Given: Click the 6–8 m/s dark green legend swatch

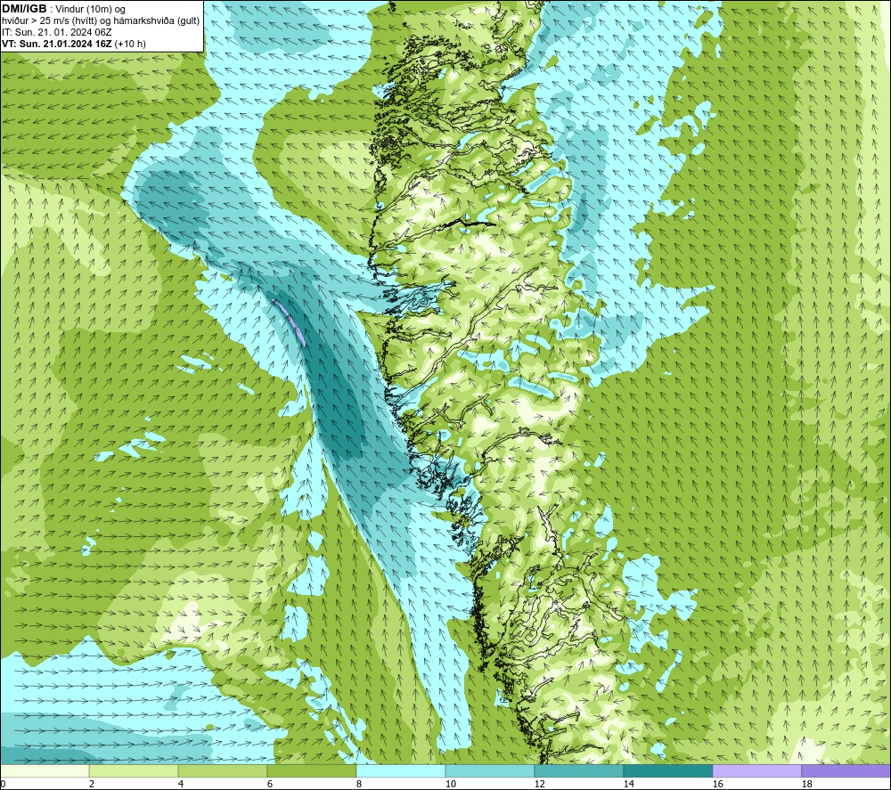Looking at the screenshot, I should pos(311,771).
